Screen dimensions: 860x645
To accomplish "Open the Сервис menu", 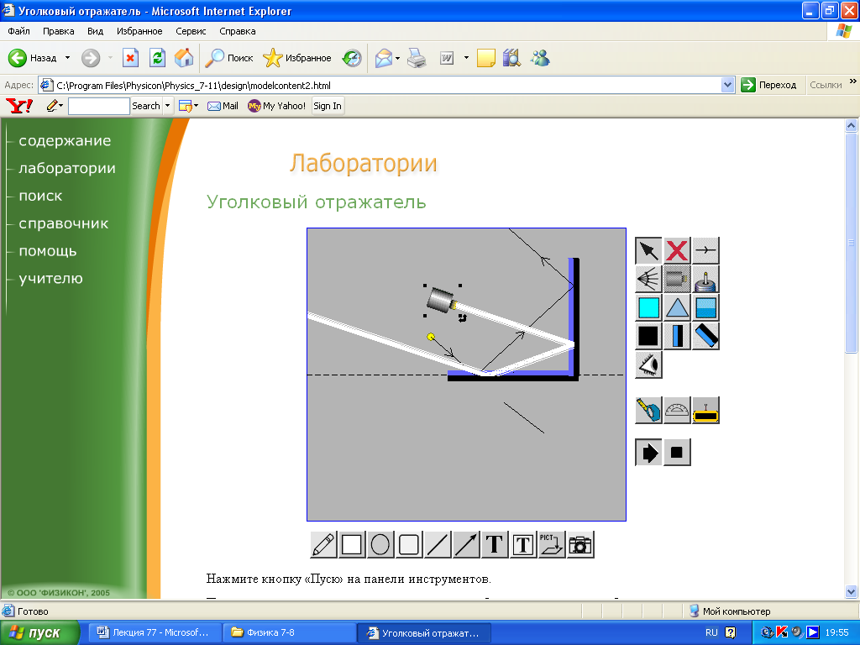I will pyautogui.click(x=191, y=31).
